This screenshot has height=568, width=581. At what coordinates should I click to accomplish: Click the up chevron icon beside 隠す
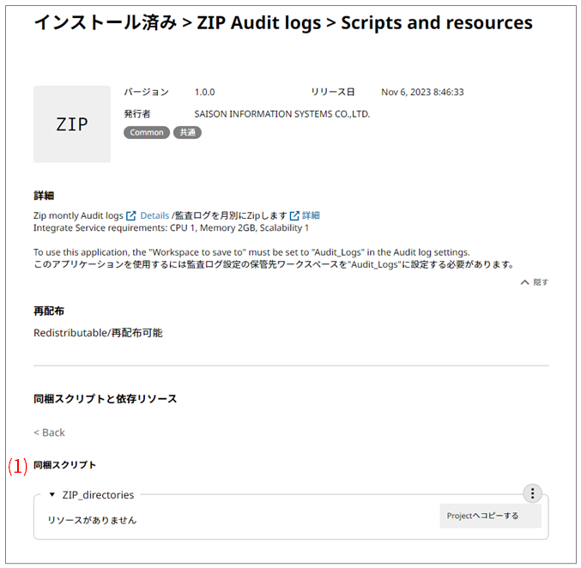tap(524, 282)
